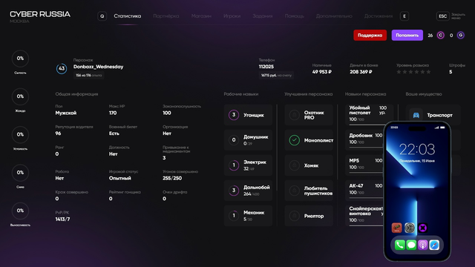The image size is (475, 267).
Task: Click the phone number 112025
Action: click(x=266, y=67)
